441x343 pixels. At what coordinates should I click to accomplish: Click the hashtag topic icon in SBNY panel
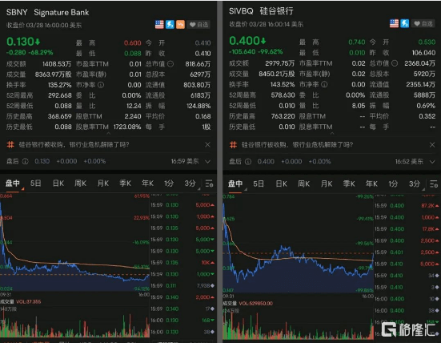click(10, 145)
